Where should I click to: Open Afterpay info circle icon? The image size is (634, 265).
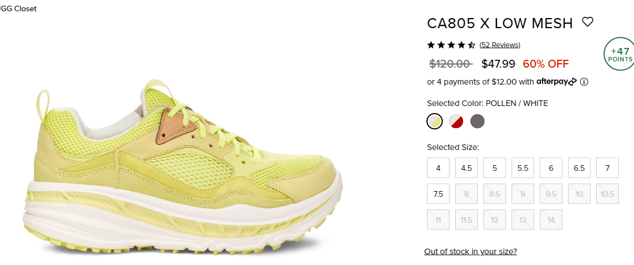[584, 82]
